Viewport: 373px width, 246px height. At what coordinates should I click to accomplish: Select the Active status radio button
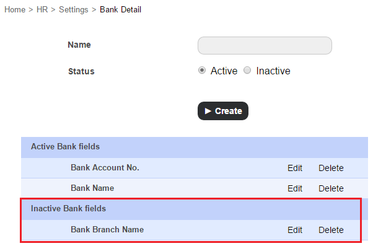[x=202, y=71]
